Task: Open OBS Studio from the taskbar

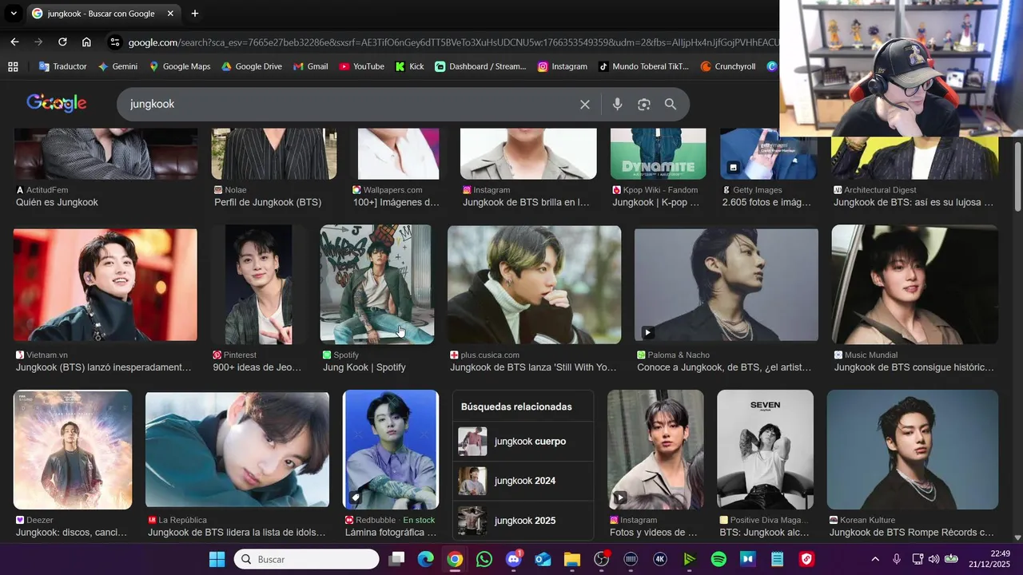Action: point(601,559)
